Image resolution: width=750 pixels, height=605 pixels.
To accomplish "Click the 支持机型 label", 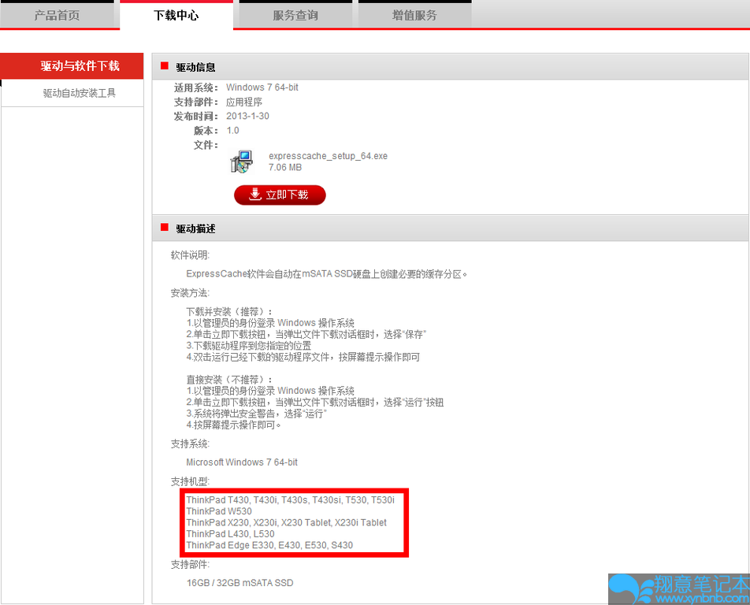I will (x=190, y=481).
